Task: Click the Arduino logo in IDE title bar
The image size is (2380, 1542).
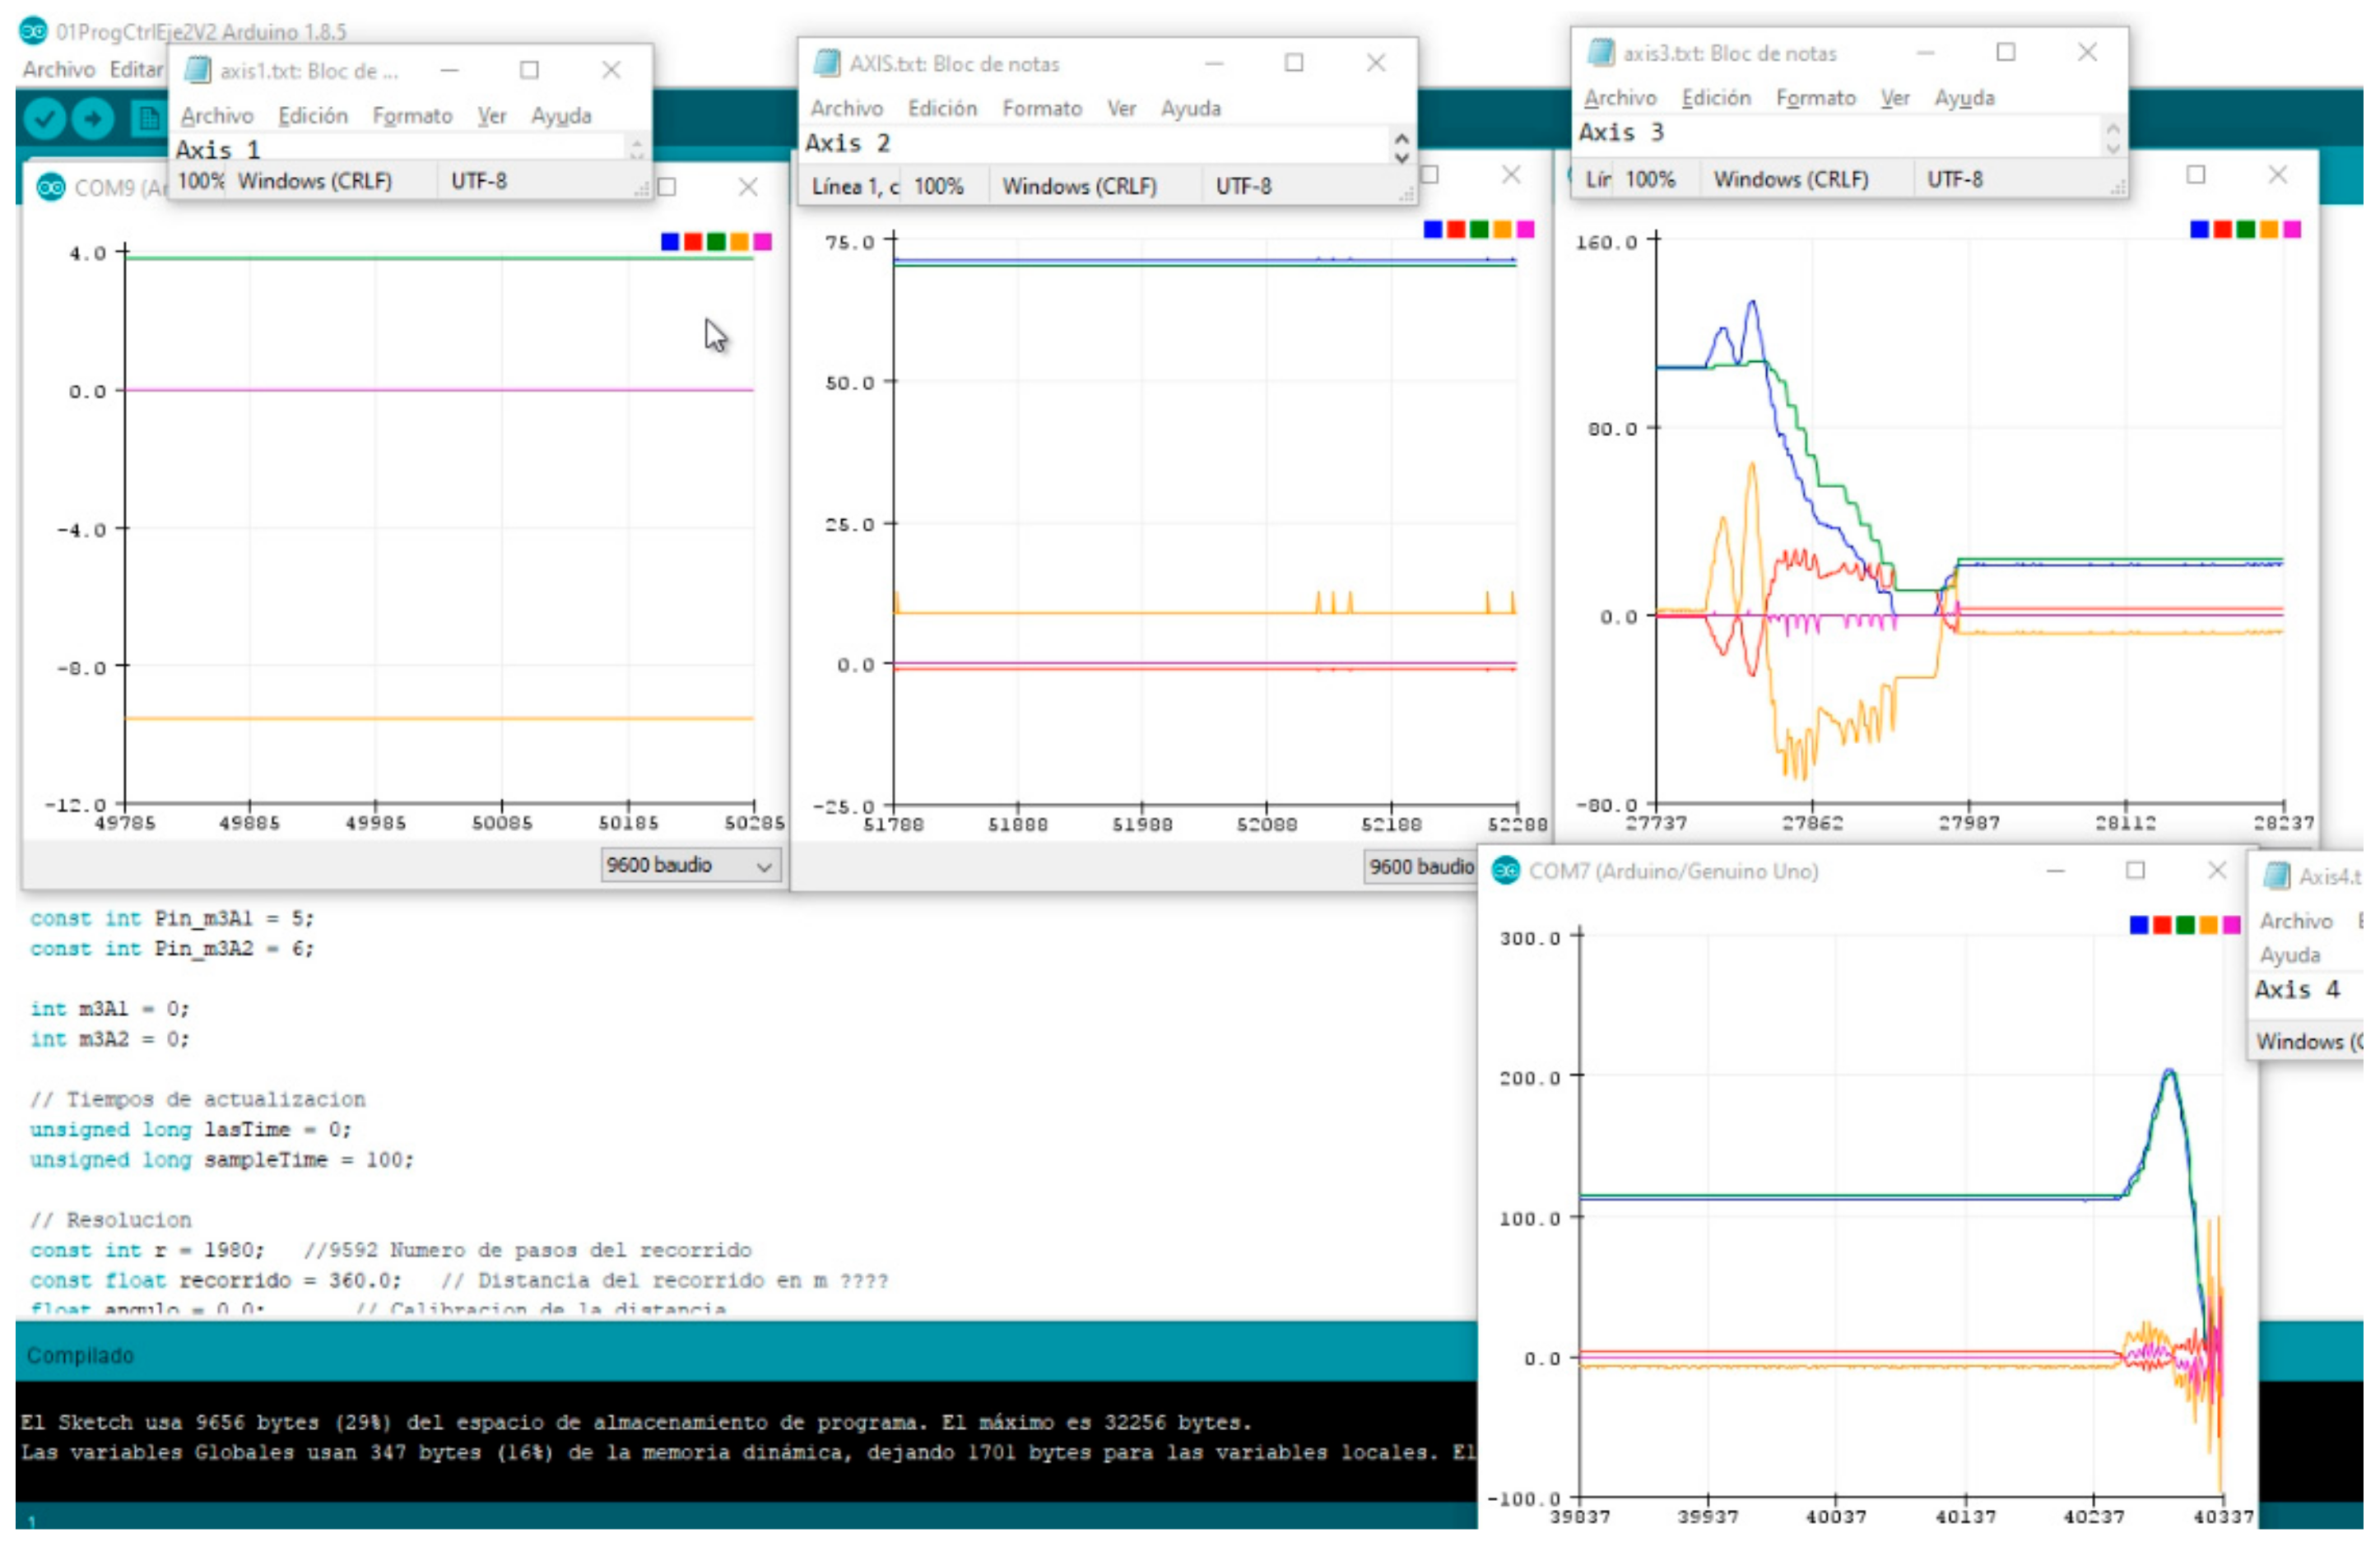Action: [x=33, y=31]
